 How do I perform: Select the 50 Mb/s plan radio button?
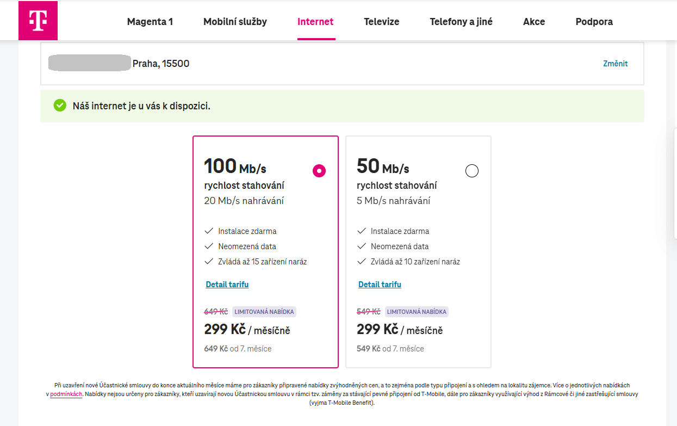(472, 171)
